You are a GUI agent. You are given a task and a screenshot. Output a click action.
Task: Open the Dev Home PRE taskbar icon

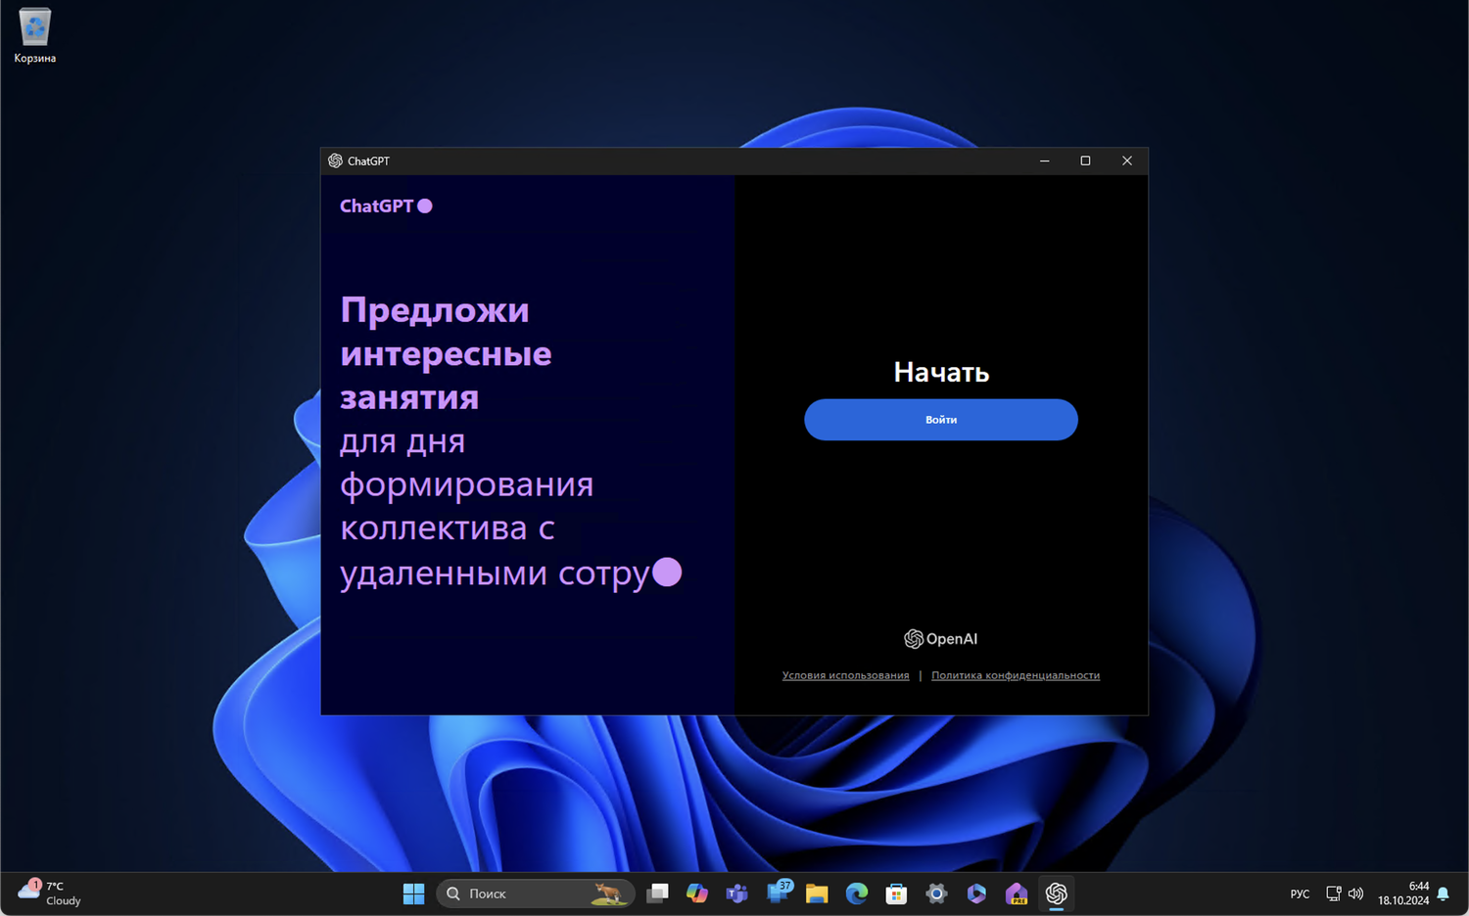1017,893
